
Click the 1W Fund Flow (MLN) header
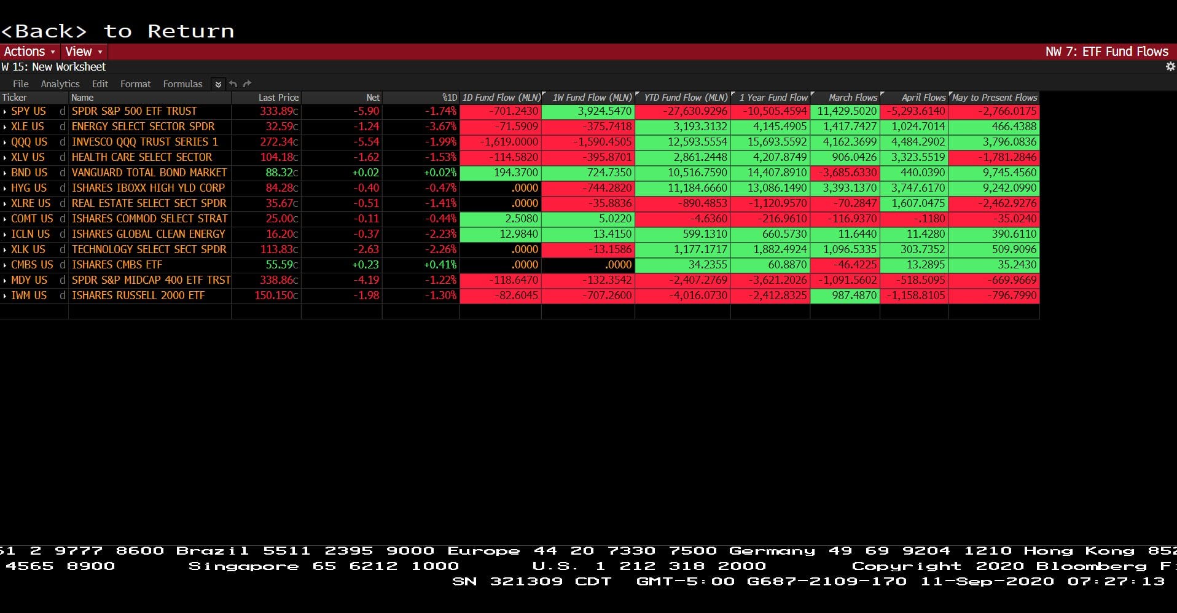588,98
